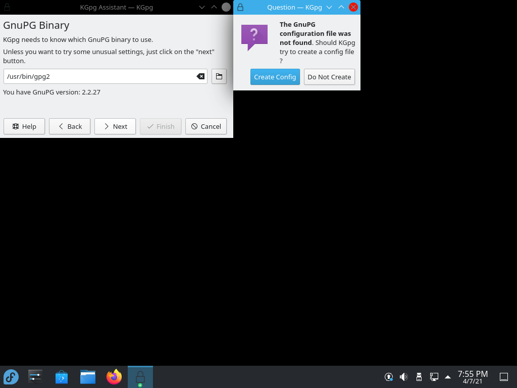Close the KGpg Assistant window
The image size is (517, 388).
[226, 7]
